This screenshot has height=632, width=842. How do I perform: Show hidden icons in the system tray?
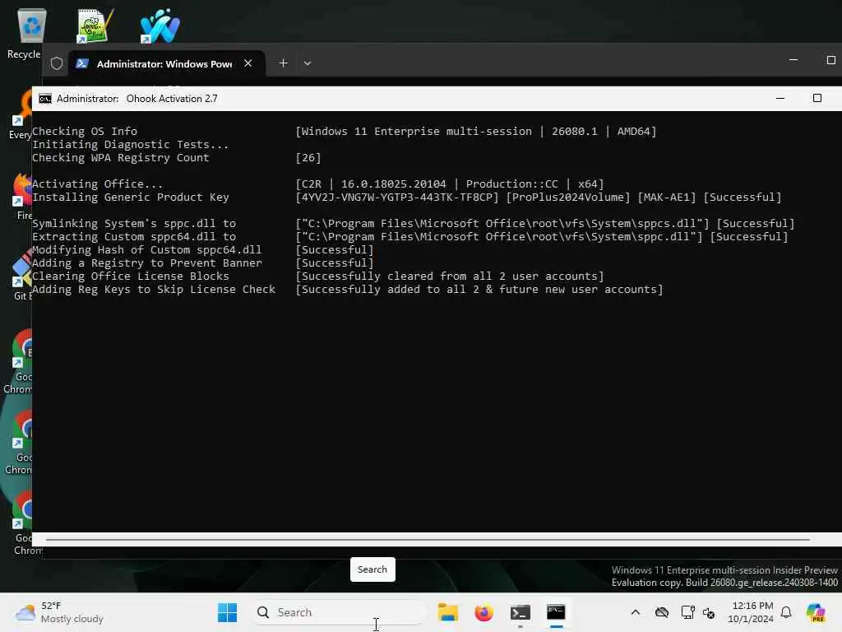(x=636, y=612)
